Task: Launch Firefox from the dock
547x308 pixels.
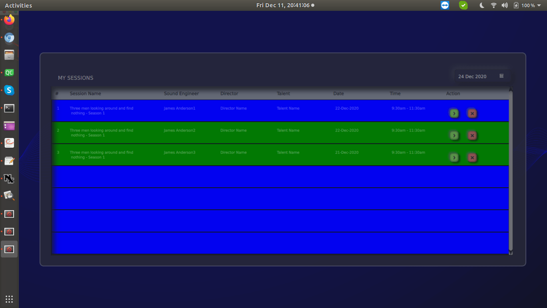Action: click(x=9, y=19)
